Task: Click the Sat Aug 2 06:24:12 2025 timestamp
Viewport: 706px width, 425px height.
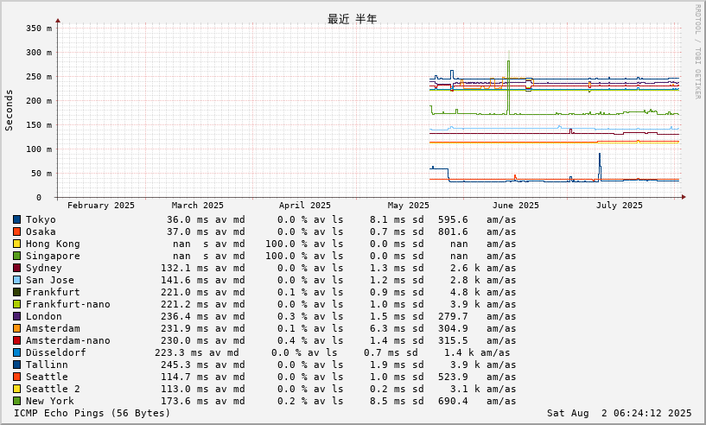Action: 619,413
